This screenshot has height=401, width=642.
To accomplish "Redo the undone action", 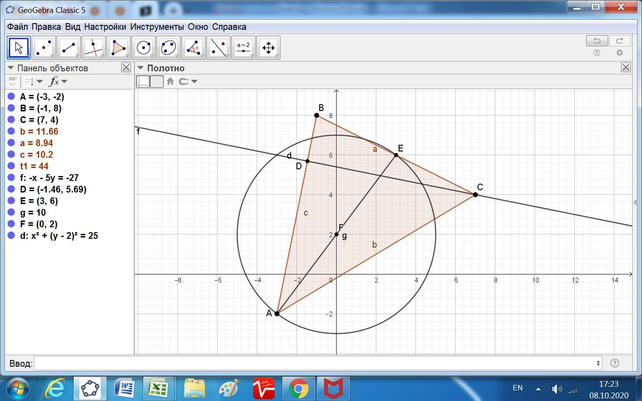I will pyautogui.click(x=620, y=41).
